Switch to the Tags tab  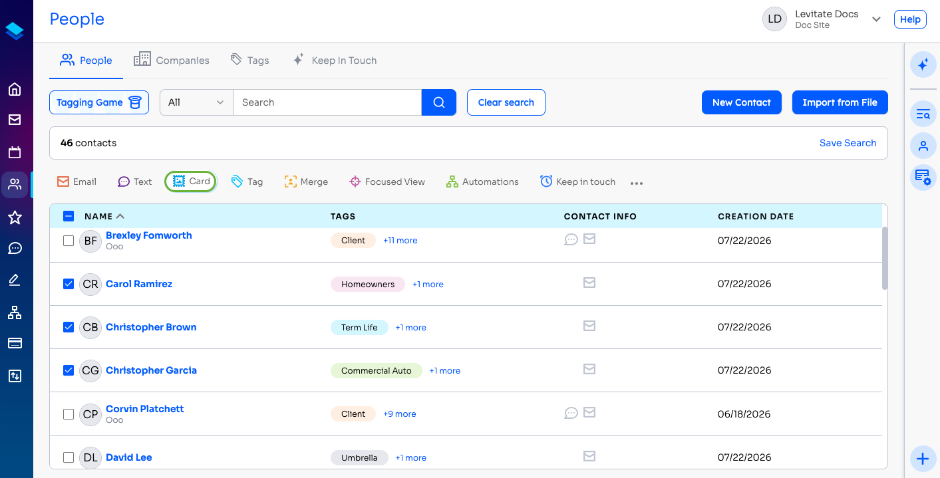[249, 60]
